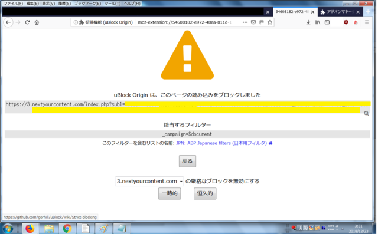Open the Windows Start menu

point(8,229)
